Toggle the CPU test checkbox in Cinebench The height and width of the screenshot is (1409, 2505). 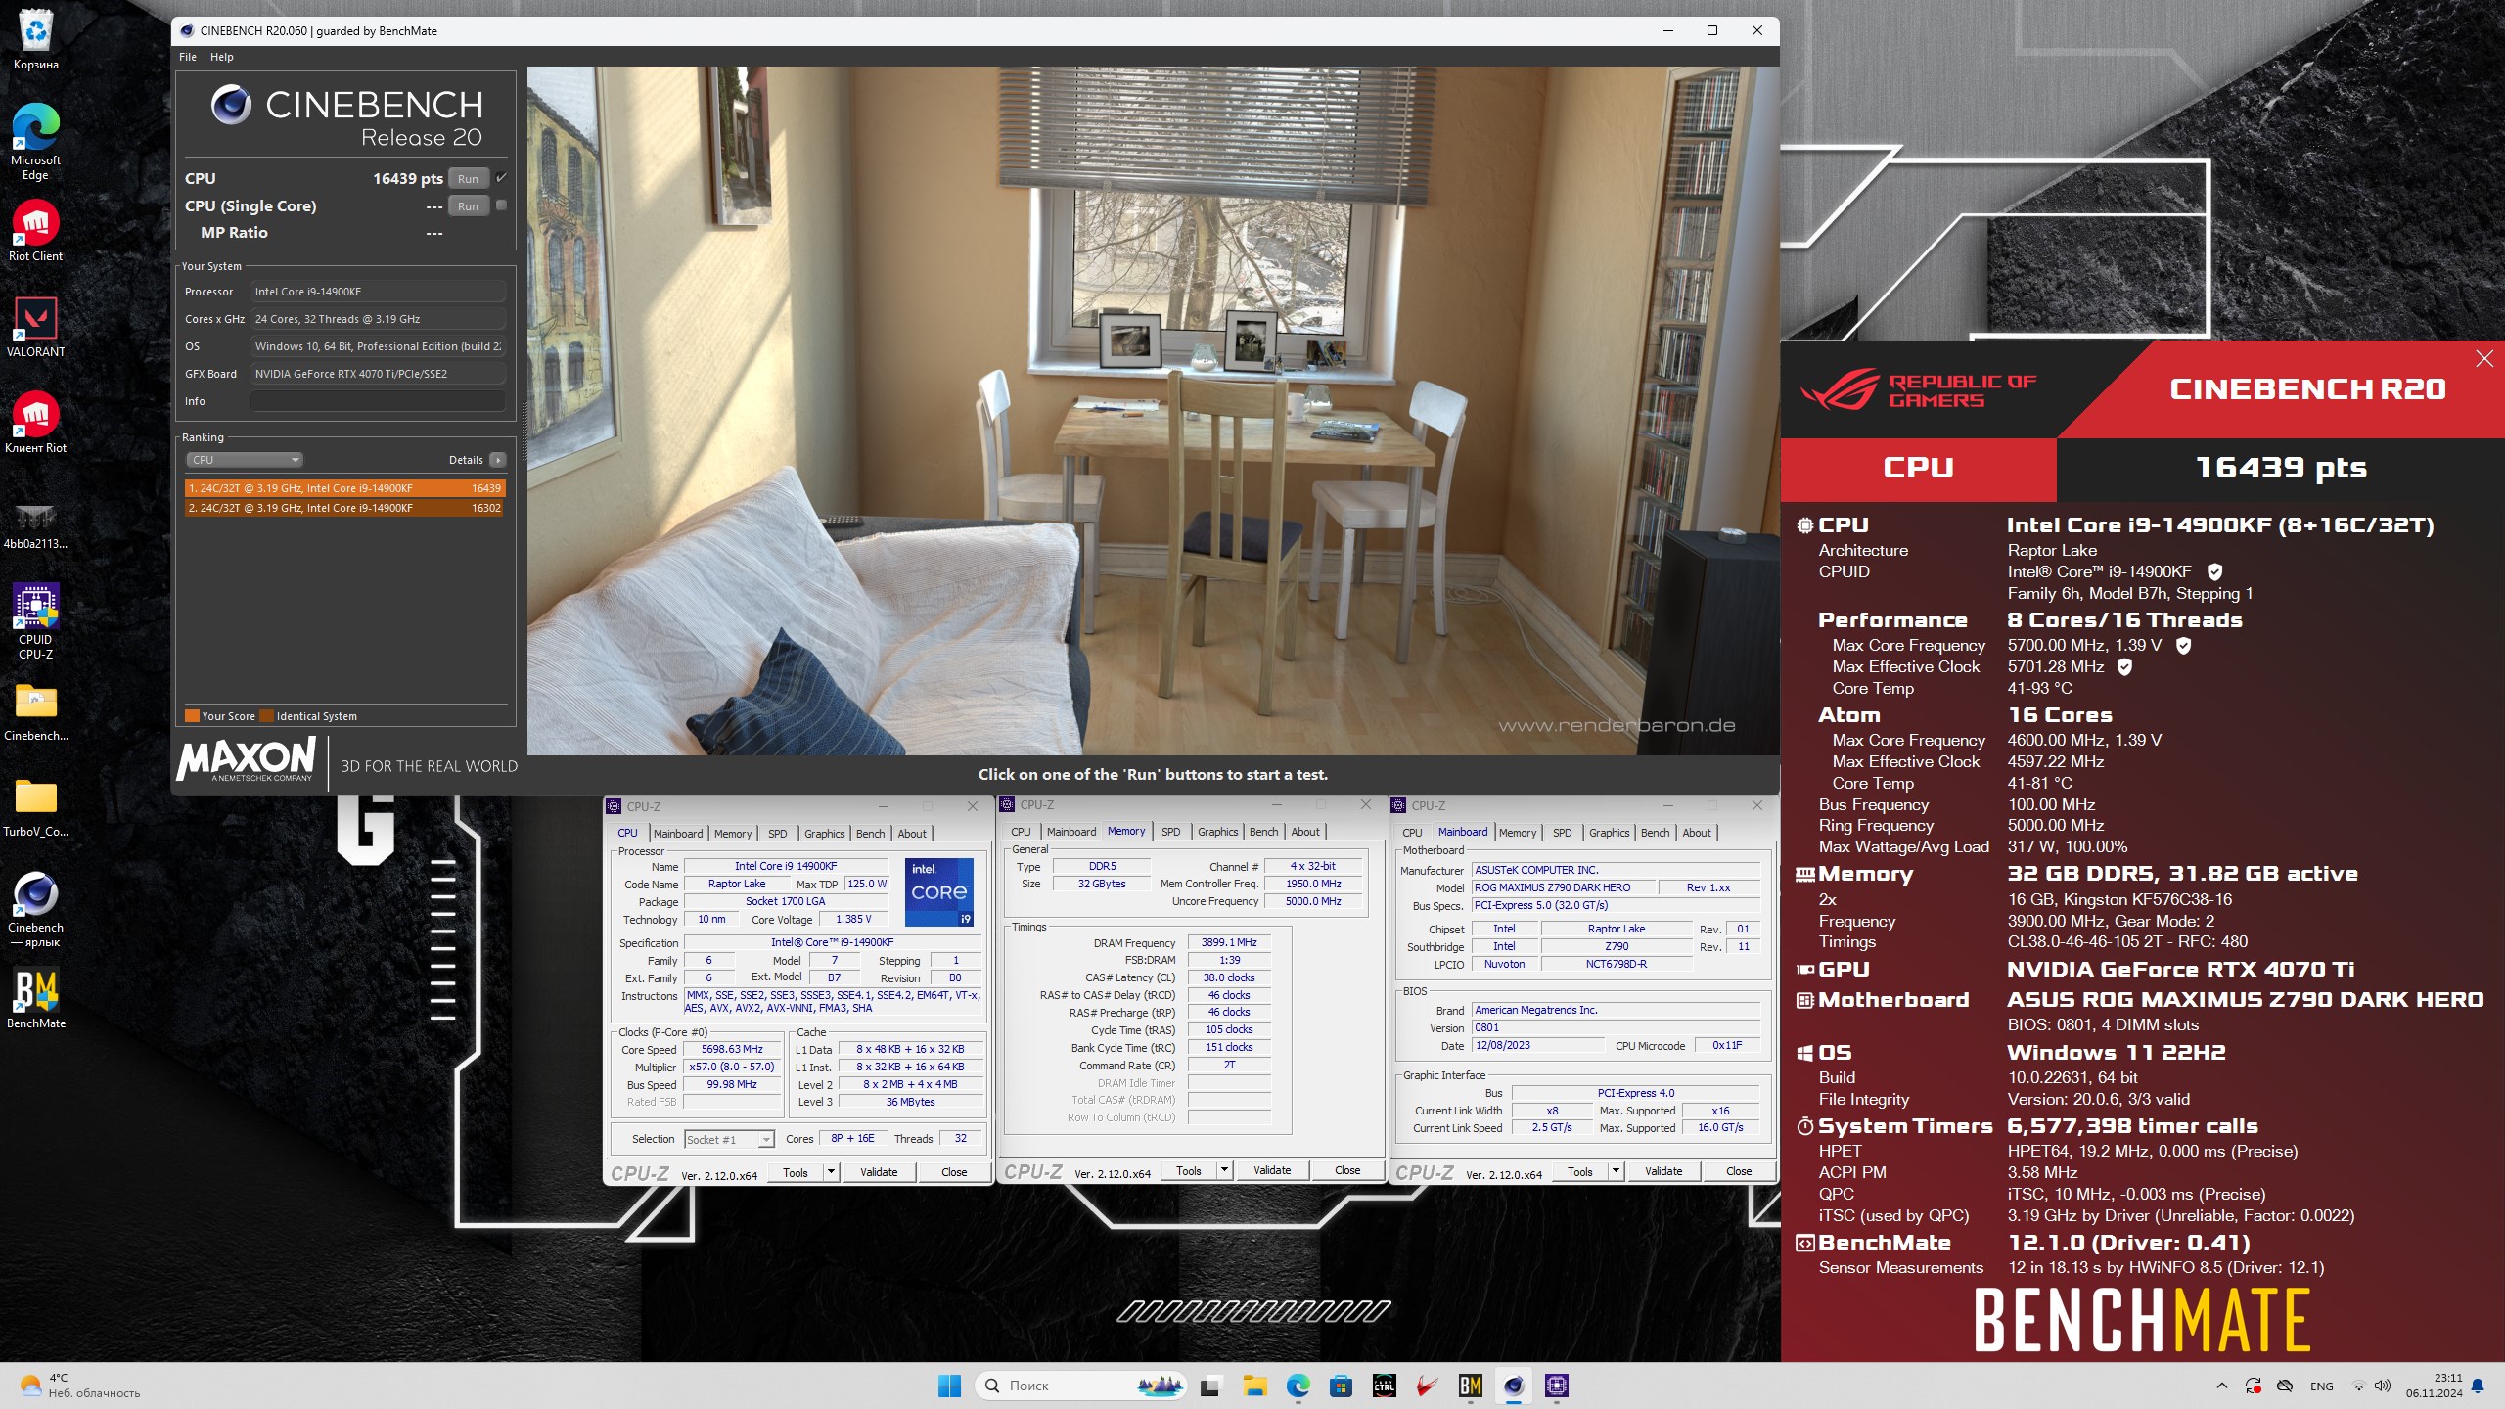tap(501, 178)
